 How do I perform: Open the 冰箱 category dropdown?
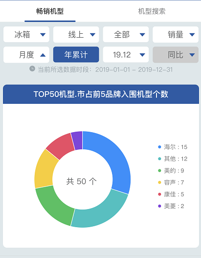click(26, 35)
